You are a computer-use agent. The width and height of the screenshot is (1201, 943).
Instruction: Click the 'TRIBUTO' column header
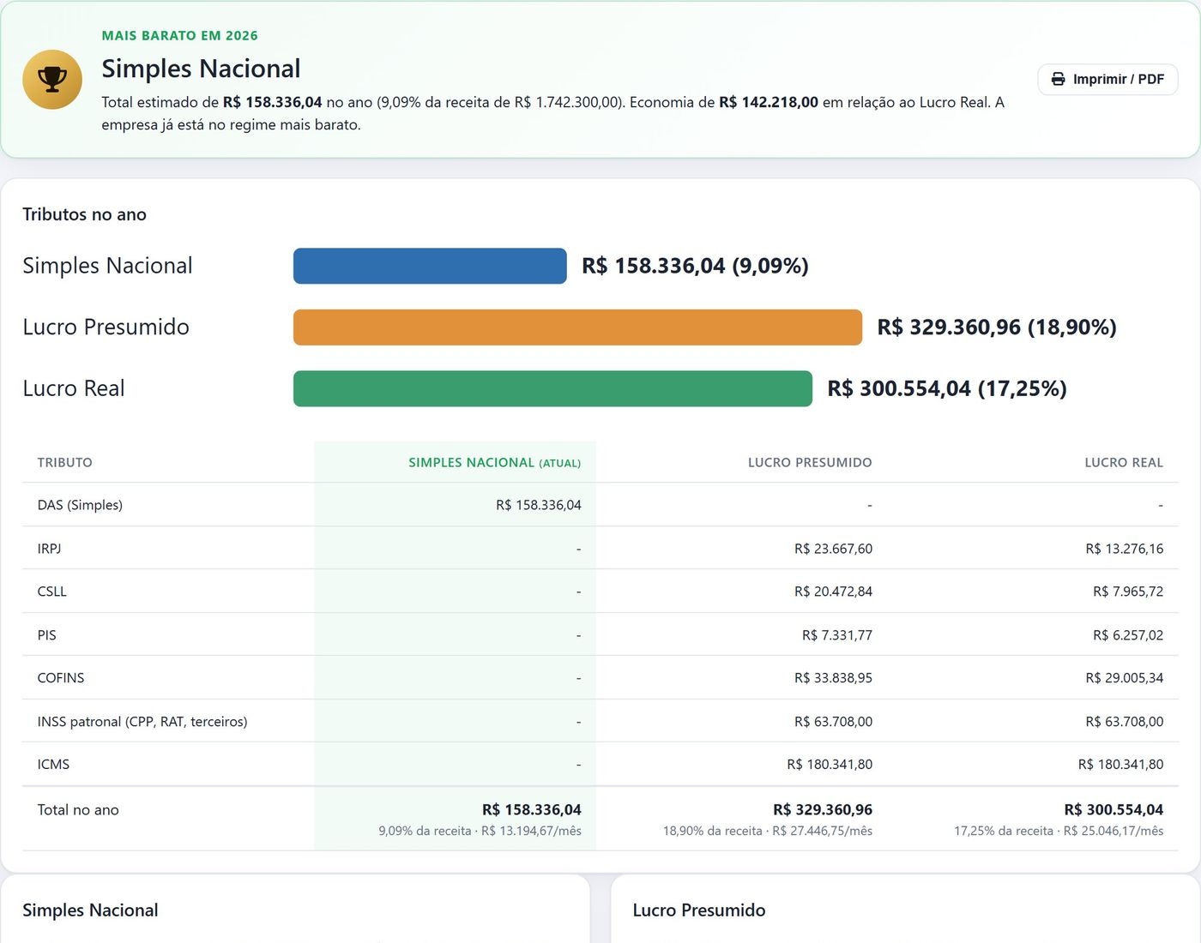64,463
